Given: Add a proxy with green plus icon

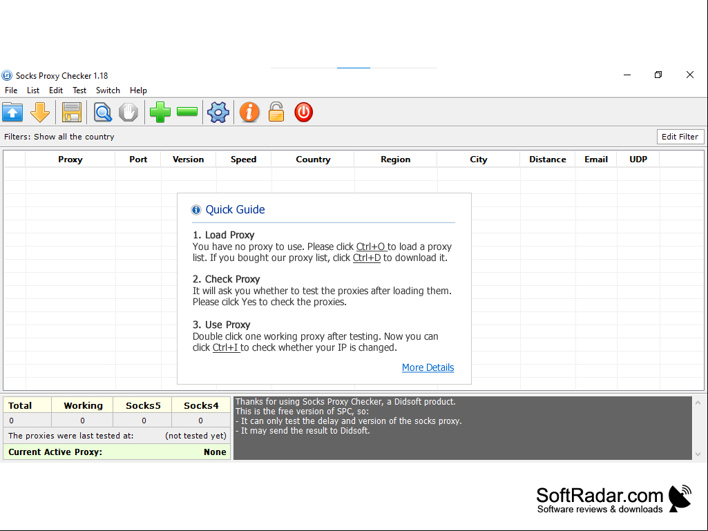Looking at the screenshot, I should (x=160, y=113).
